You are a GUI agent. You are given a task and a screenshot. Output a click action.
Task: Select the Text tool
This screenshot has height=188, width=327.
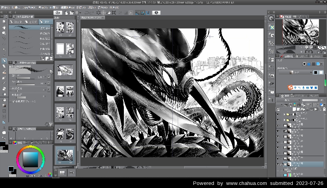tap(4, 128)
